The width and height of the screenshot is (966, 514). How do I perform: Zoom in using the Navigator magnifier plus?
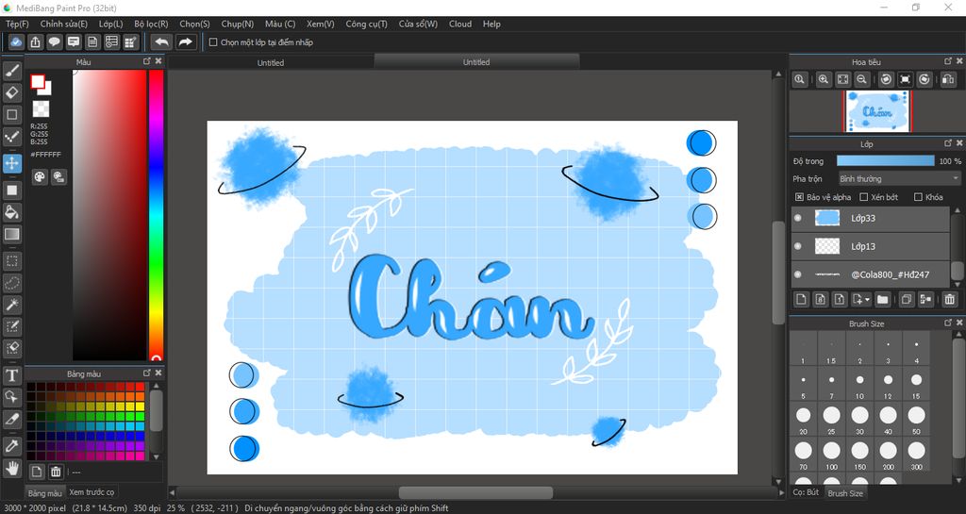coord(823,79)
